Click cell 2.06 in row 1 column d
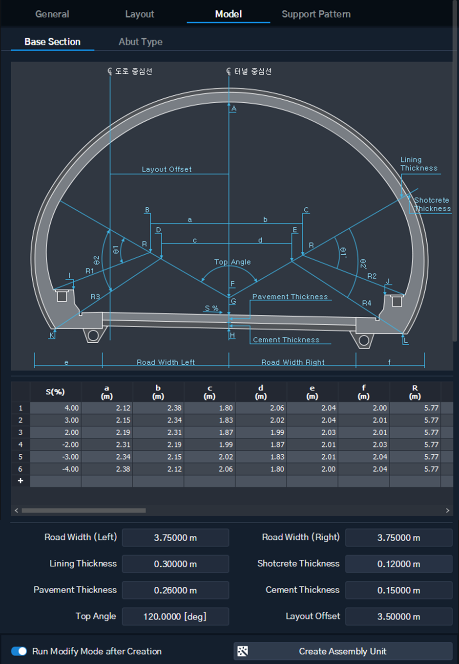The width and height of the screenshot is (459, 664). (x=261, y=408)
